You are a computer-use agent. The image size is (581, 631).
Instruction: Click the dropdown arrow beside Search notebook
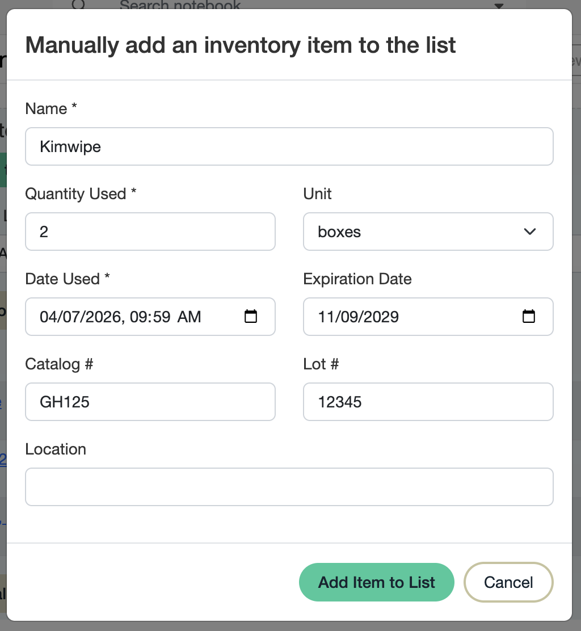click(x=499, y=6)
